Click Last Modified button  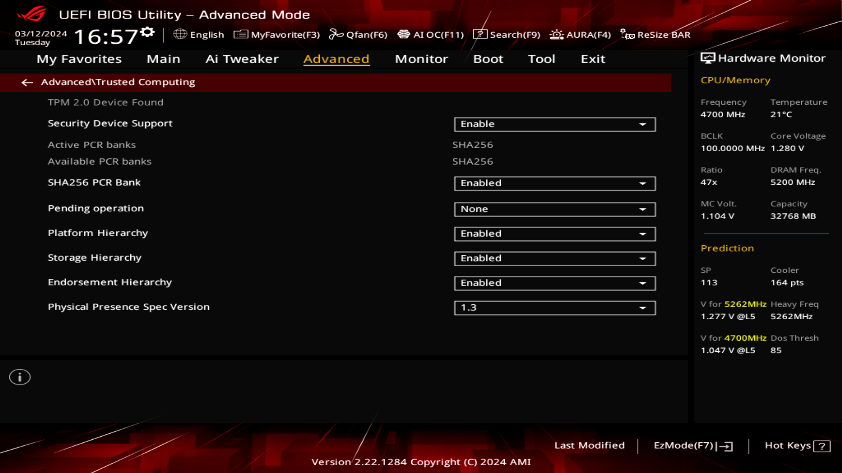(589, 445)
